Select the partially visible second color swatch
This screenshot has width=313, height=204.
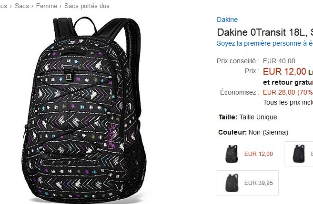tap(299, 154)
